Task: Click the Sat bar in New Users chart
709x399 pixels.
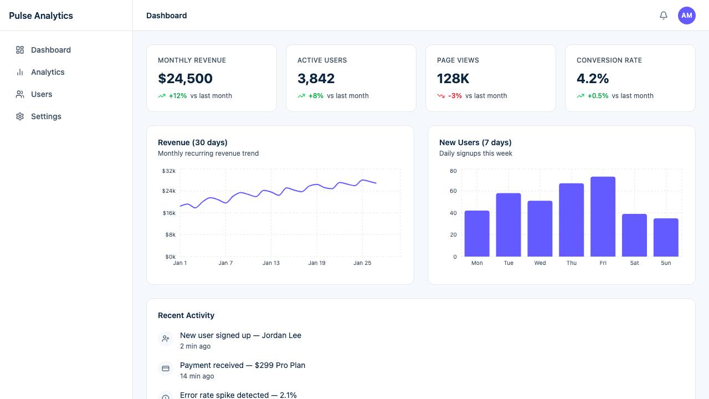Action: (x=634, y=235)
